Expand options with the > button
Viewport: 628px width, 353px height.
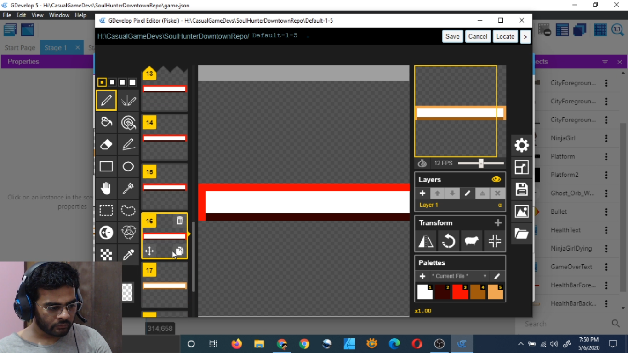[525, 37]
